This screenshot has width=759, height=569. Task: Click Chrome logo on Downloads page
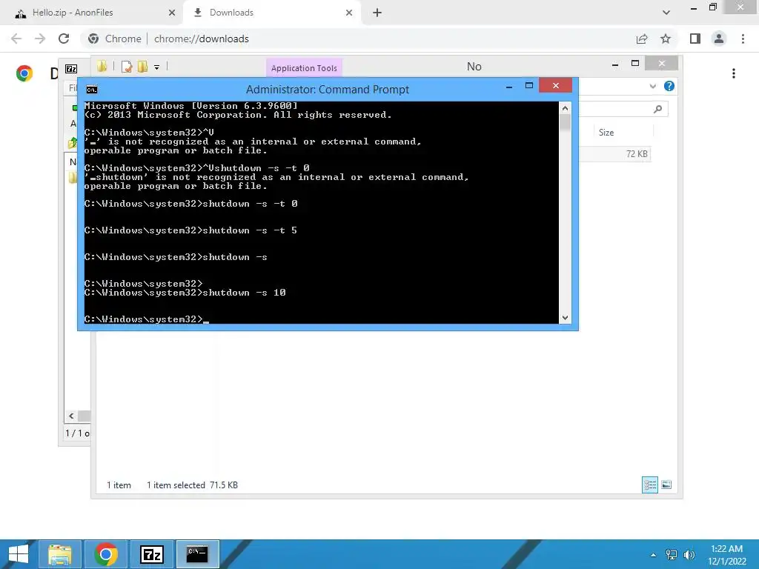(x=24, y=73)
